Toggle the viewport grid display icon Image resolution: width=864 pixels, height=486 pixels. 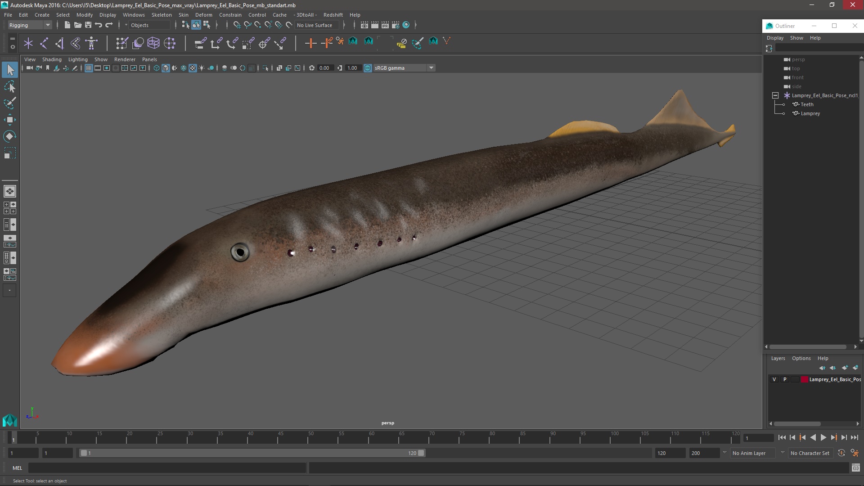point(89,68)
